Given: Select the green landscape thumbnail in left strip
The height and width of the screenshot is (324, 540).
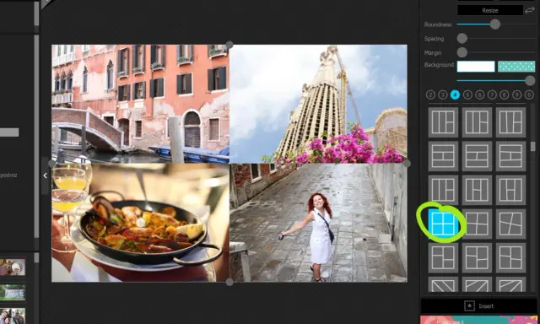Looking at the screenshot, I should 13,293.
